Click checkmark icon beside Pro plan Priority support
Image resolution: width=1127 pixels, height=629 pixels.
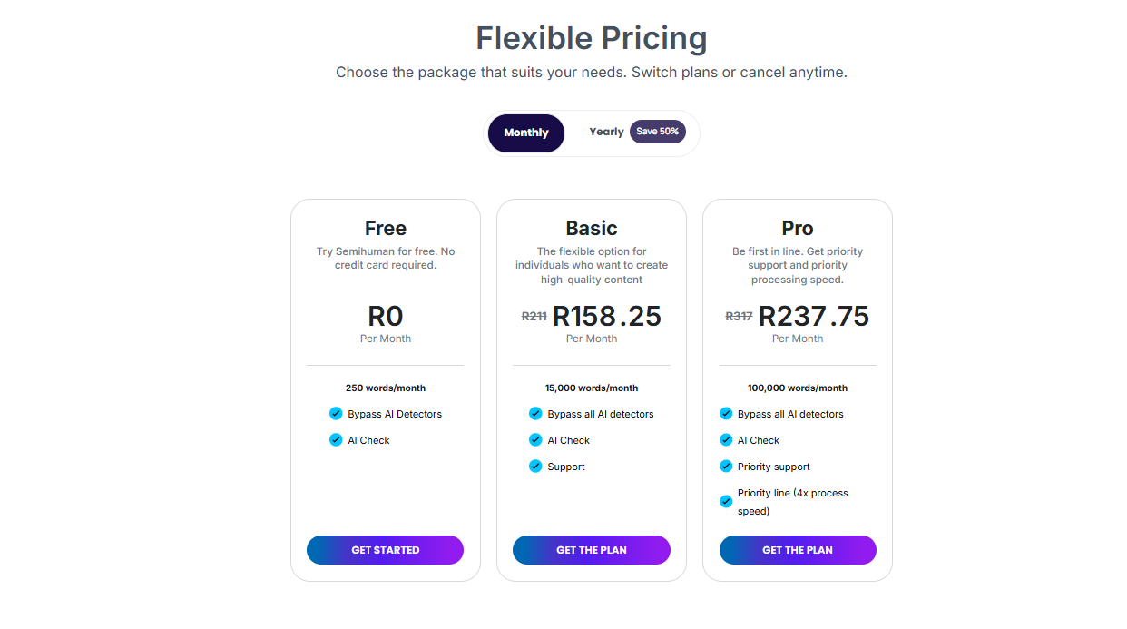click(x=726, y=467)
